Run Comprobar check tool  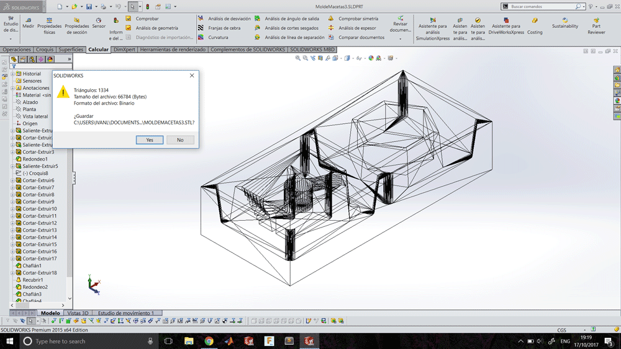[143, 19]
